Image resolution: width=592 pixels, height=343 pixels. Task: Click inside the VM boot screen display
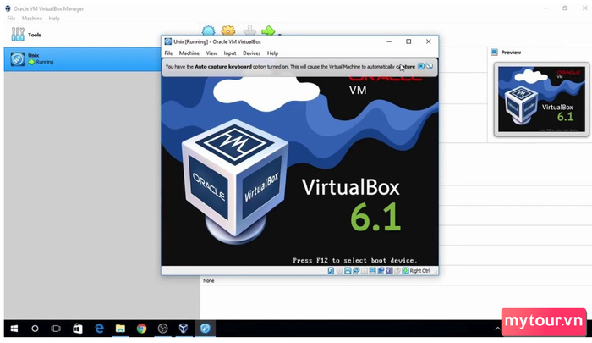(299, 171)
